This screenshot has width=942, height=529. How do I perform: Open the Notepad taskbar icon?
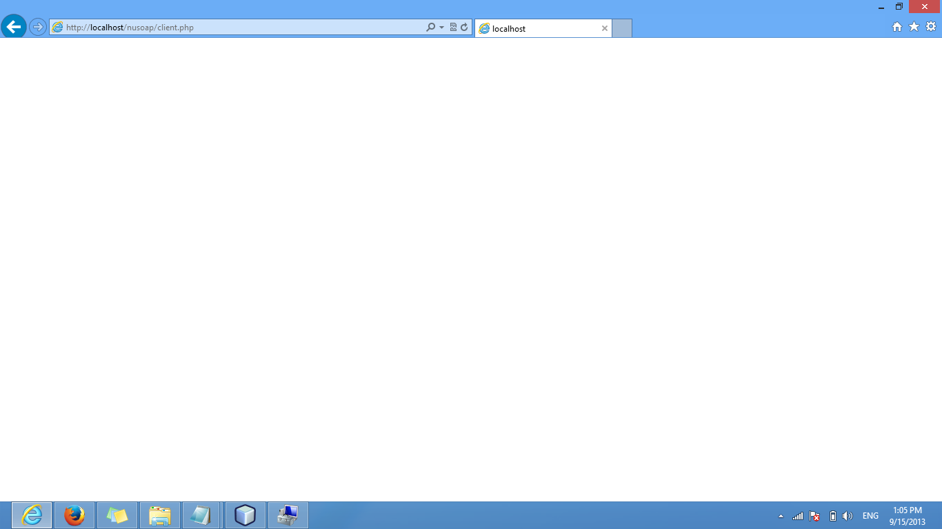(x=201, y=515)
